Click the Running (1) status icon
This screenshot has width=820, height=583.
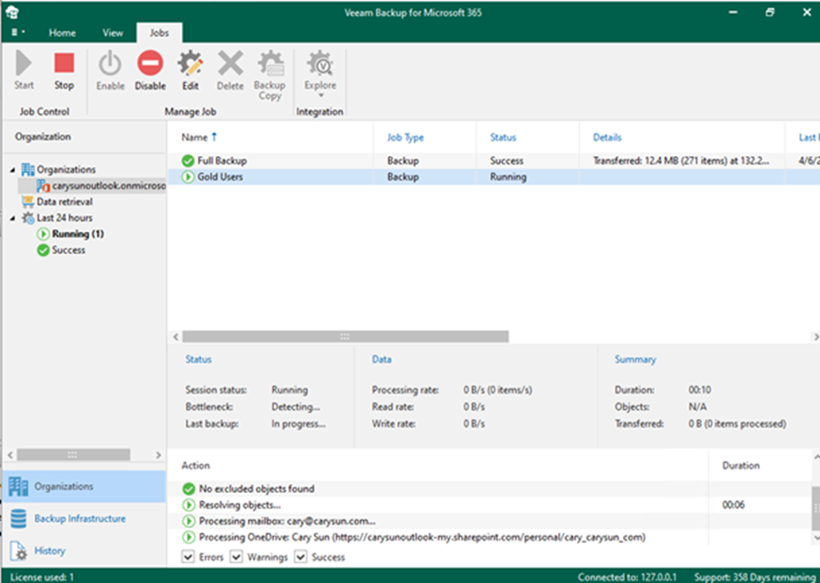[44, 233]
